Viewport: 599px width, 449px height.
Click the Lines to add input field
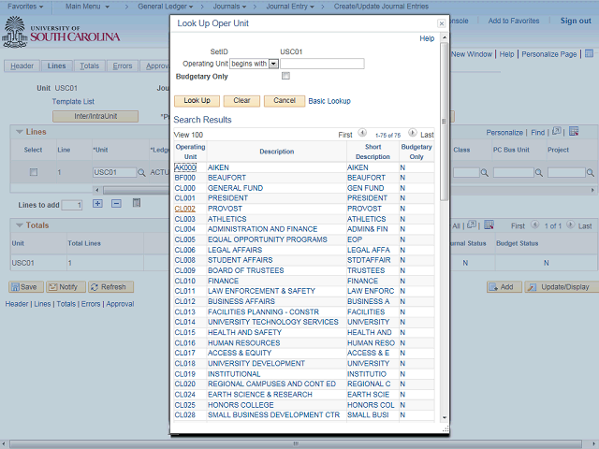pos(72,205)
